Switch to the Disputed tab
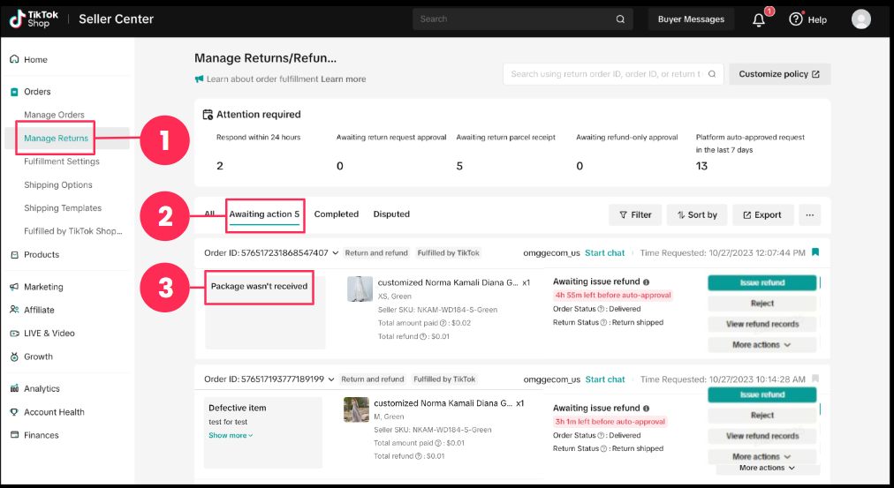The image size is (894, 488). point(391,214)
